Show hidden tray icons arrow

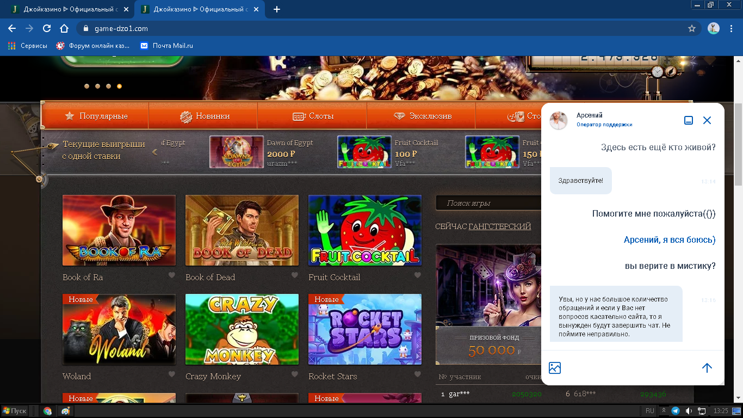[x=664, y=411]
